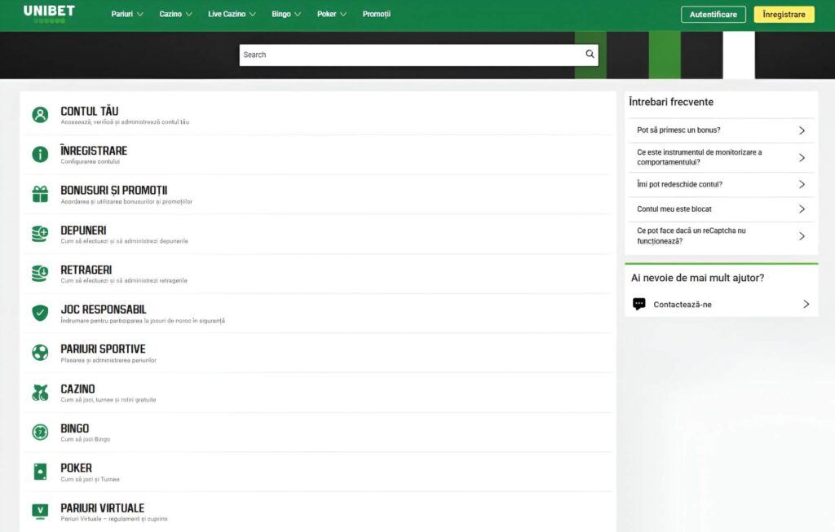Viewport: 835px width, 532px height.
Task: Click the yellow Înregistrare button
Action: pyautogui.click(x=784, y=15)
